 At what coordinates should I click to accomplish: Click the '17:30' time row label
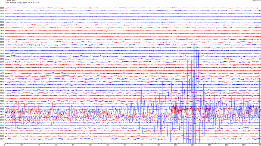tap(2, 107)
